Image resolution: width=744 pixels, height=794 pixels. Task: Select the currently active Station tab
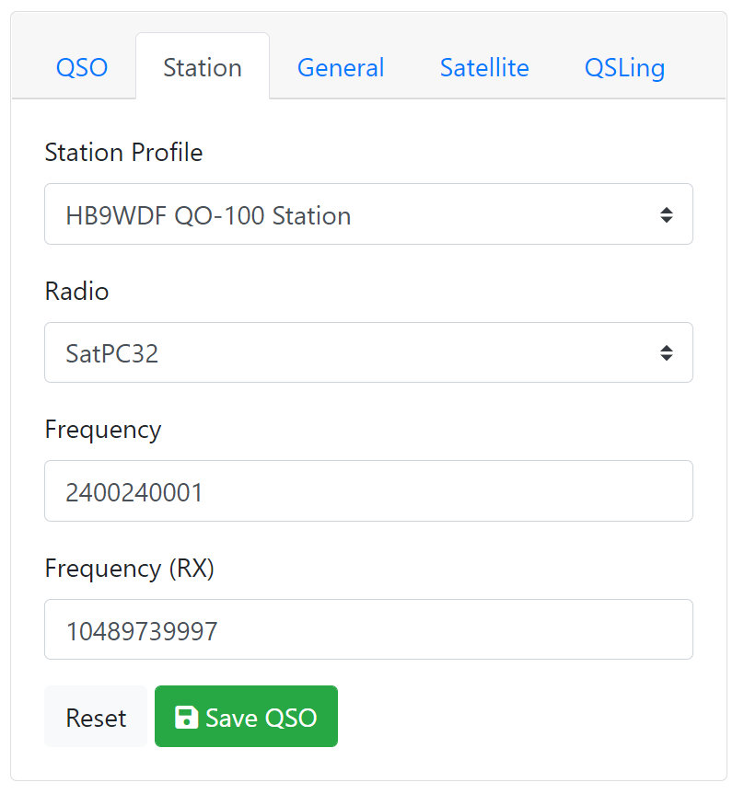point(202,66)
